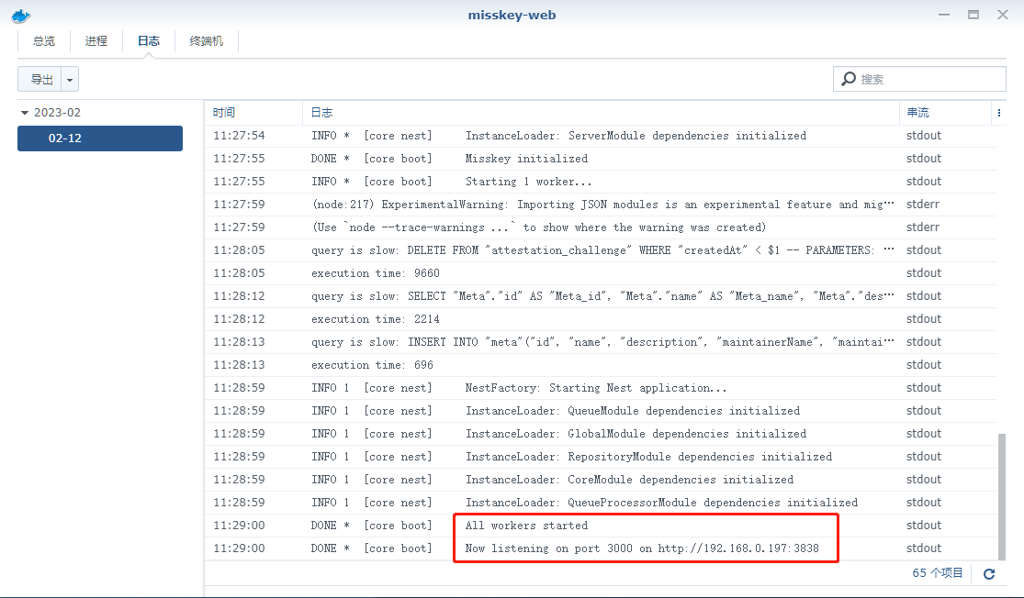Click the search magnifier icon
The image size is (1024, 598).
pyautogui.click(x=849, y=79)
